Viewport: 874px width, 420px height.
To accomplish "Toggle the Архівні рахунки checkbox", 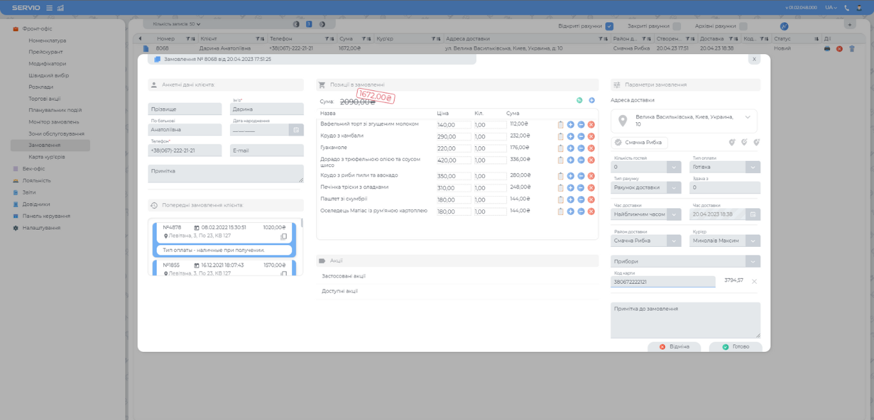I will (743, 27).
